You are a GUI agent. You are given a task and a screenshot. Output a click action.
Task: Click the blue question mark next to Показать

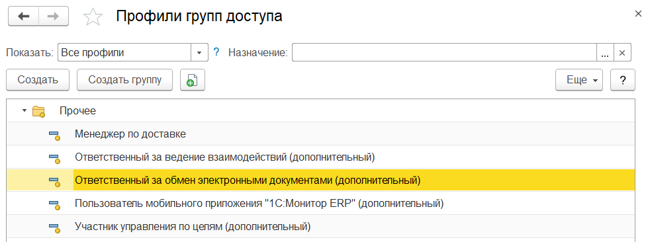216,52
